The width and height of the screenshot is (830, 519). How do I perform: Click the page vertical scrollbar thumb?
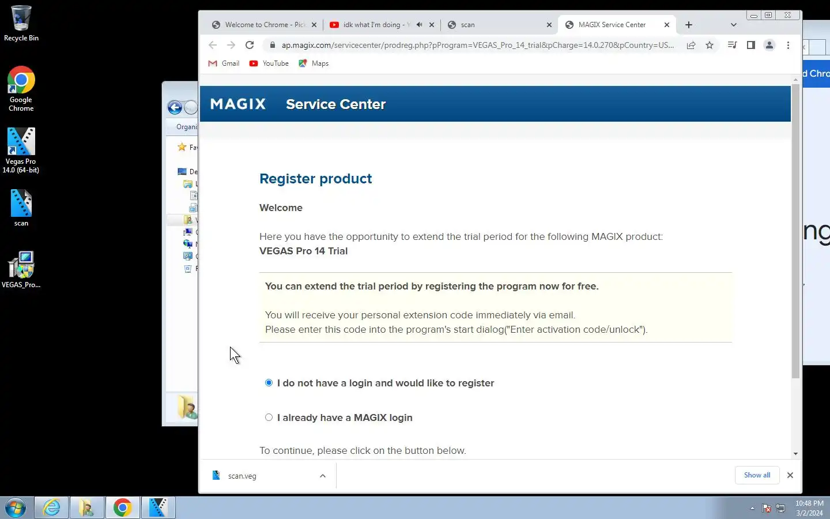[x=795, y=232]
